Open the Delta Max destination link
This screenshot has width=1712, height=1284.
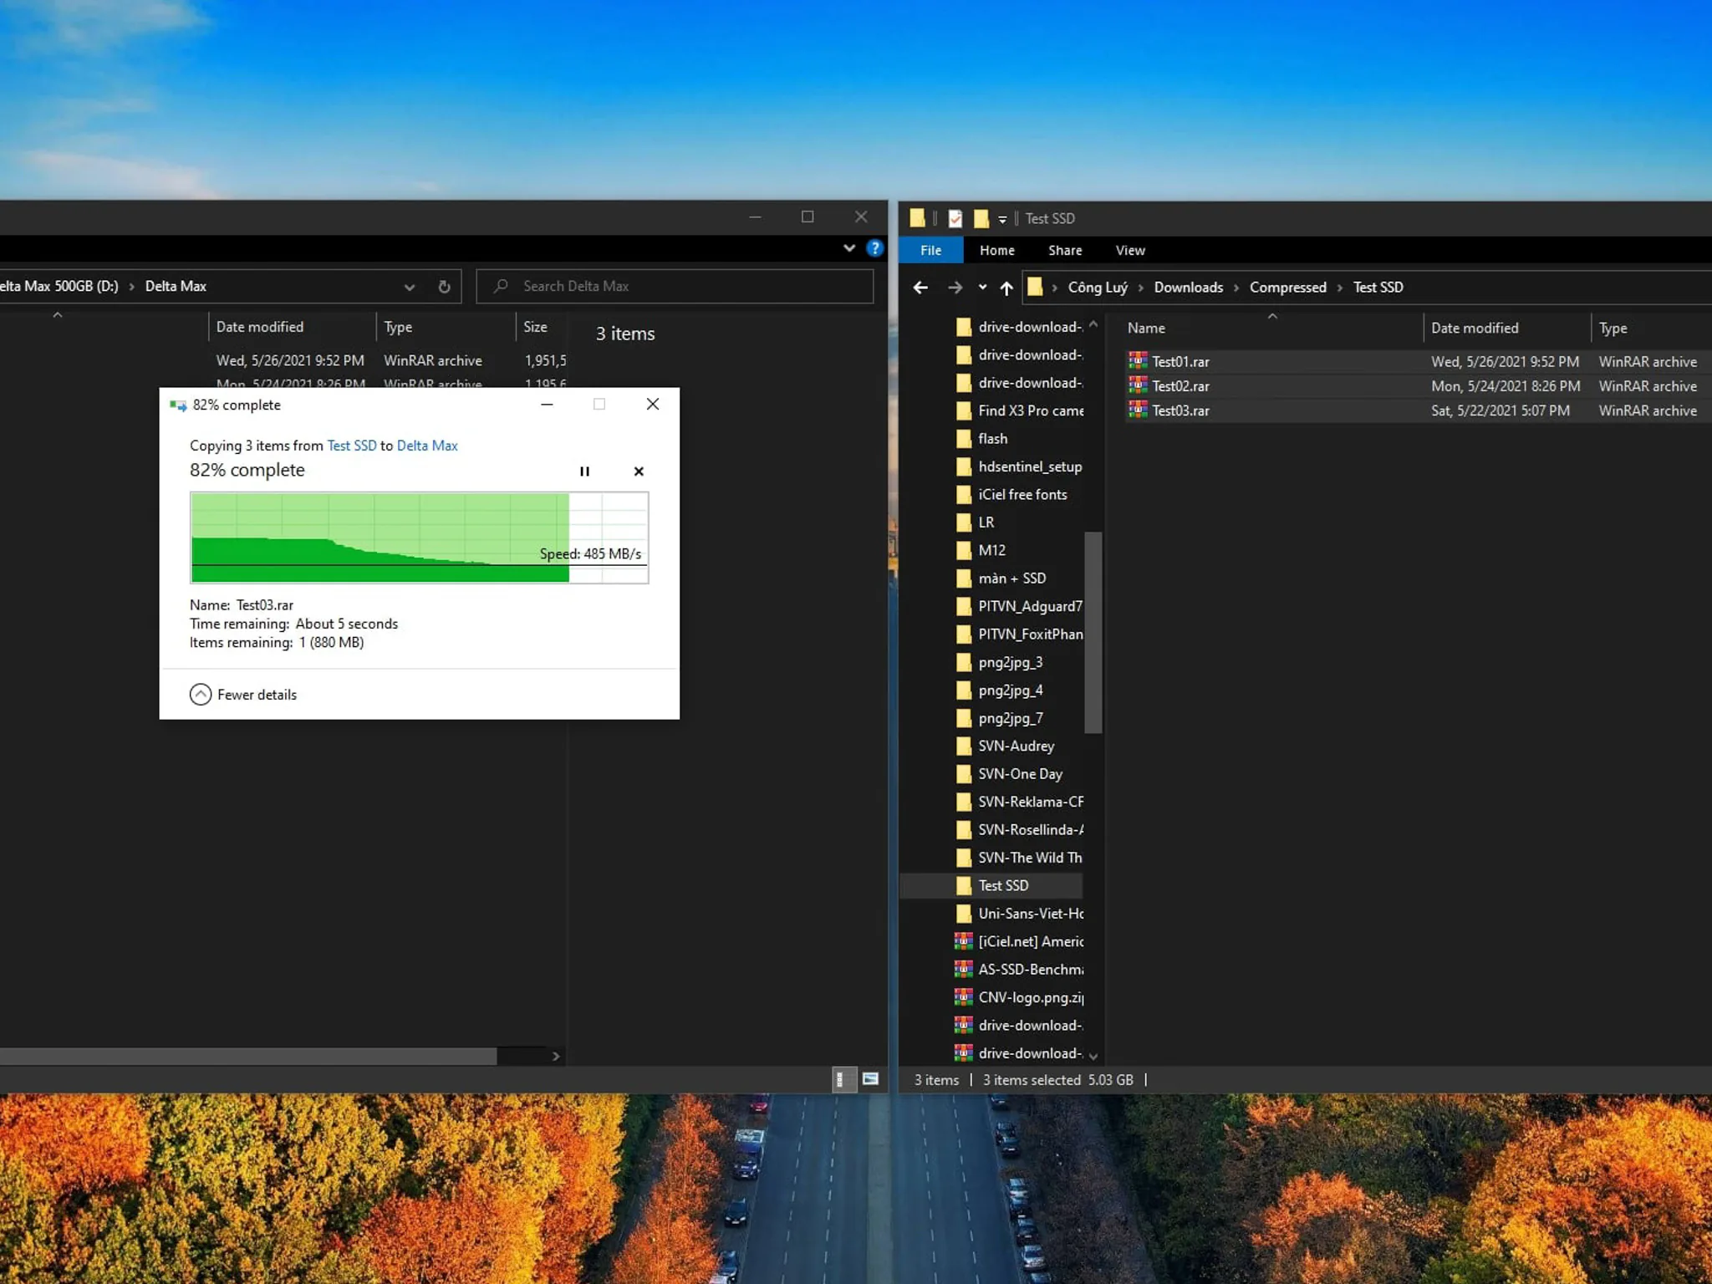tap(427, 446)
